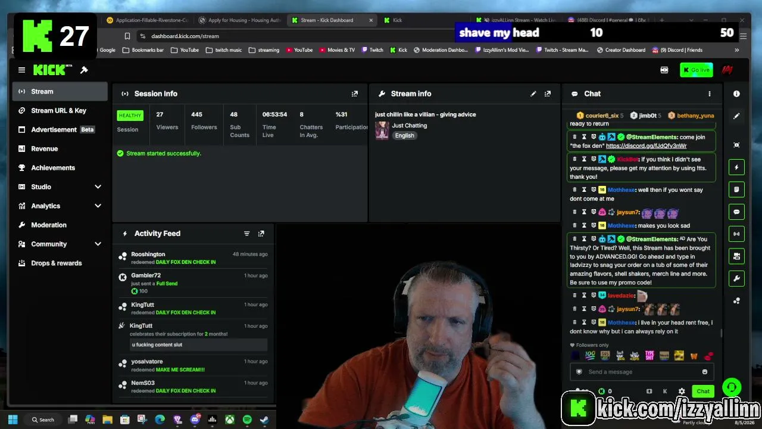
Task: Open the twitch music bookmarks folder
Action: (x=224, y=50)
